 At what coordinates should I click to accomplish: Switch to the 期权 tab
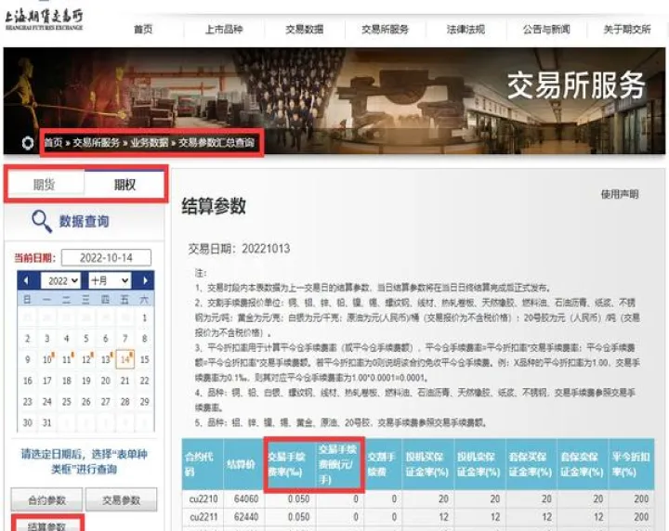[125, 185]
